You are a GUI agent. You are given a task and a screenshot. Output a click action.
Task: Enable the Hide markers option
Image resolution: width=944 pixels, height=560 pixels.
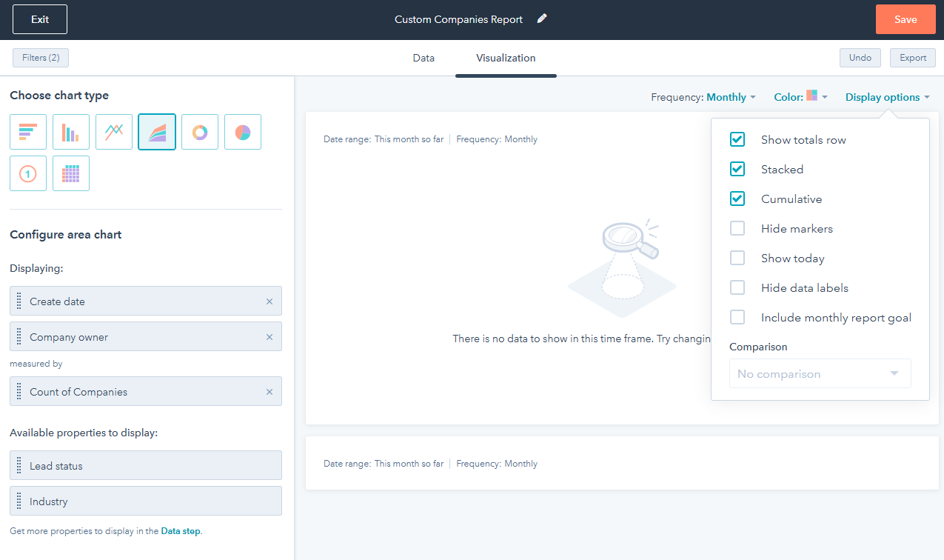click(737, 228)
